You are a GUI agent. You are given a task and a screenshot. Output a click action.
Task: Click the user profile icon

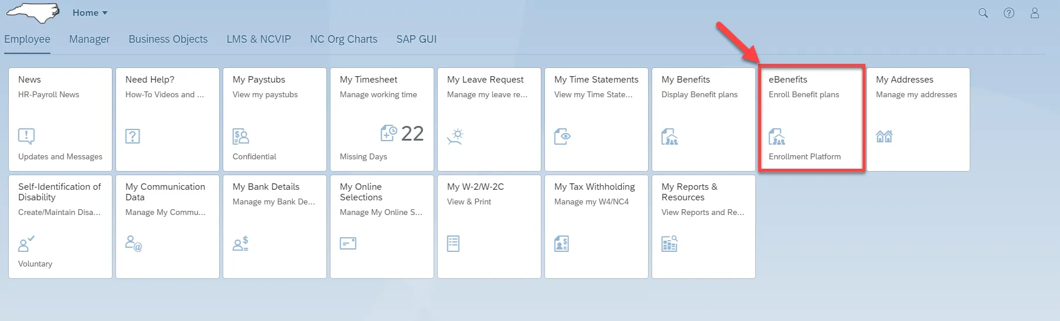[x=1035, y=13]
